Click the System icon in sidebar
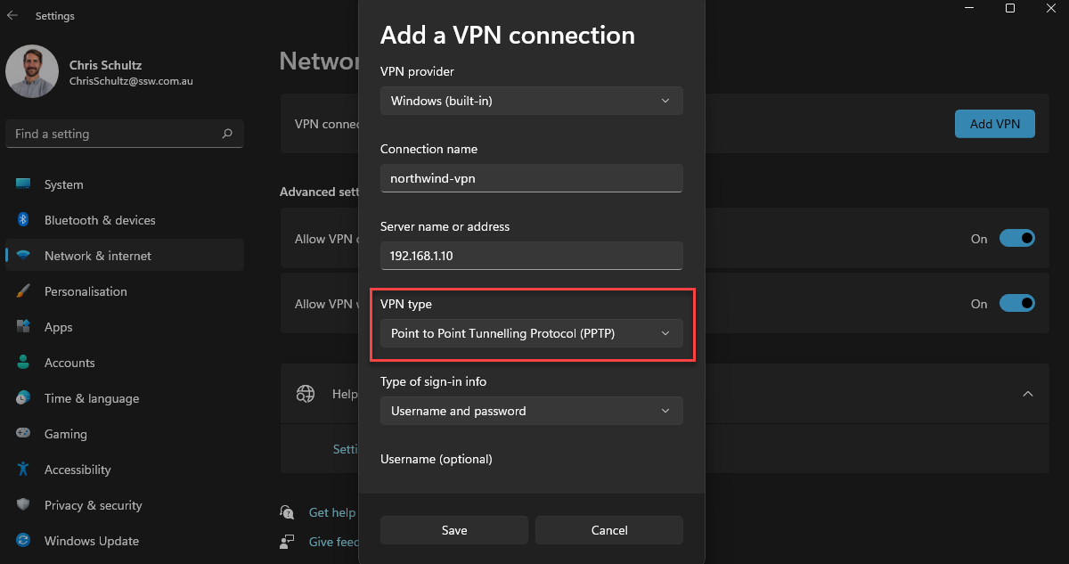1069x564 pixels. pos(24,184)
